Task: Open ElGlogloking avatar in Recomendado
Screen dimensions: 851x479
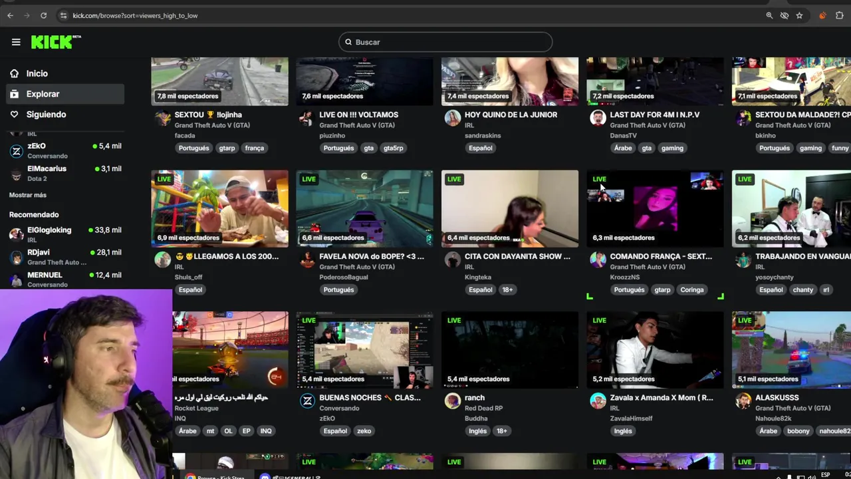Action: coord(17,234)
